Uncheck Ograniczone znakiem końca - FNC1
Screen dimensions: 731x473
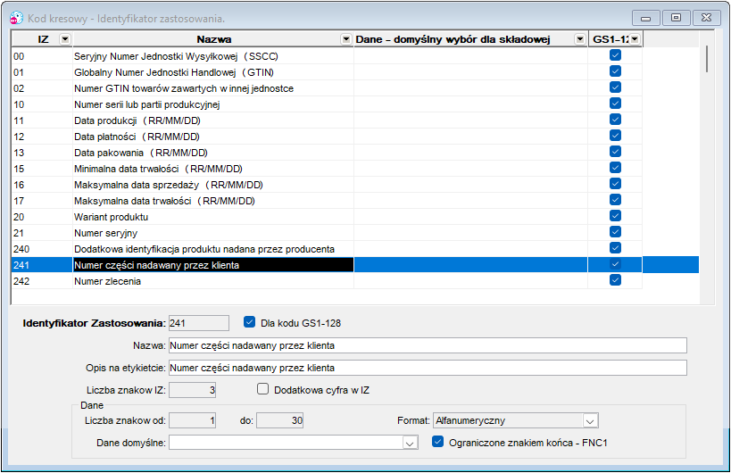pos(437,442)
